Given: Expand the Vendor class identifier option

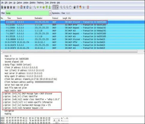Looking at the screenshot, I should click(3, 99).
